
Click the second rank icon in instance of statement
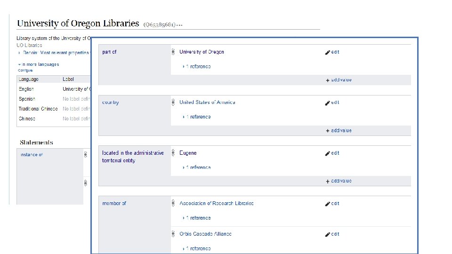86,183
